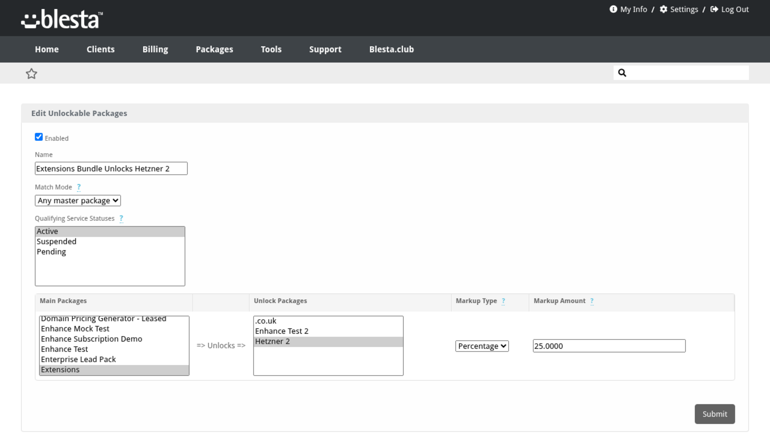This screenshot has width=770, height=433.
Task: Select .co.uk in Unlock Packages
Action: click(328, 321)
